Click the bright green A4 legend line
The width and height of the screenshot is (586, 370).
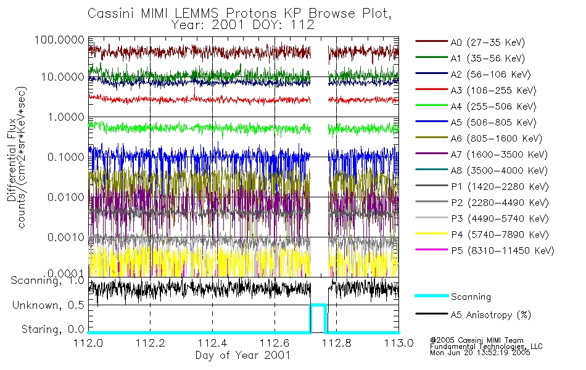431,105
